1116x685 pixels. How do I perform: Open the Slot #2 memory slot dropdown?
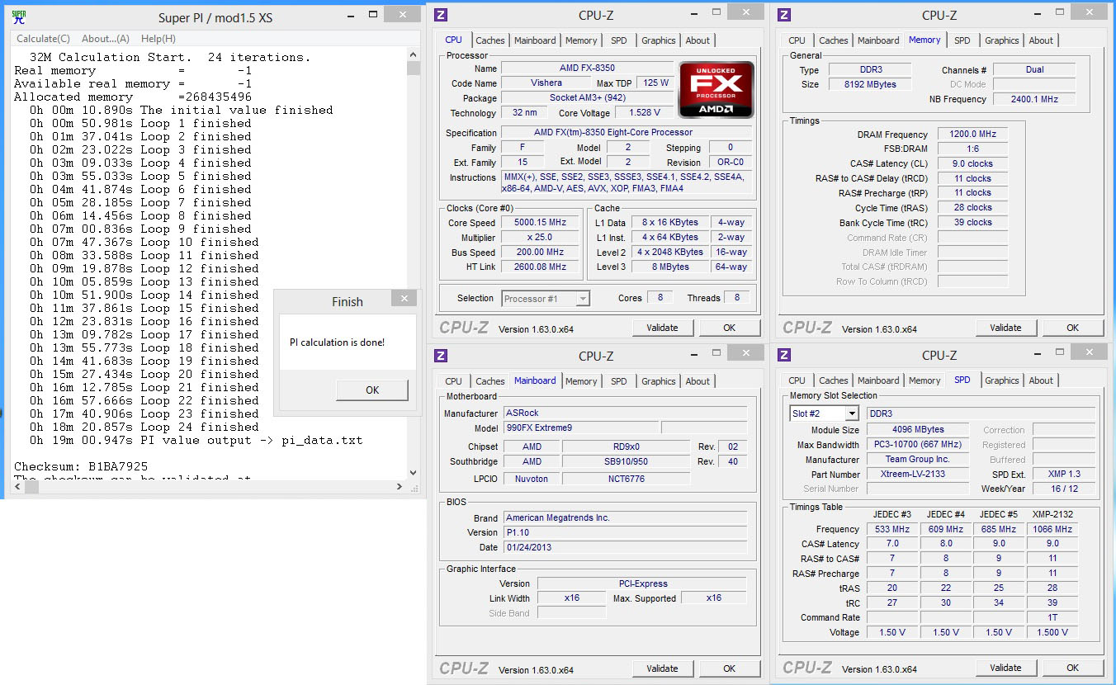[x=825, y=413]
